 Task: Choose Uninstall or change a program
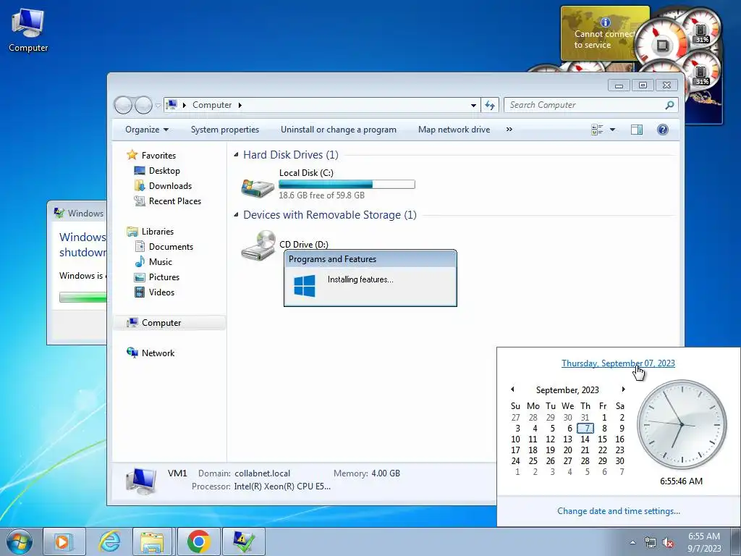[x=339, y=130]
